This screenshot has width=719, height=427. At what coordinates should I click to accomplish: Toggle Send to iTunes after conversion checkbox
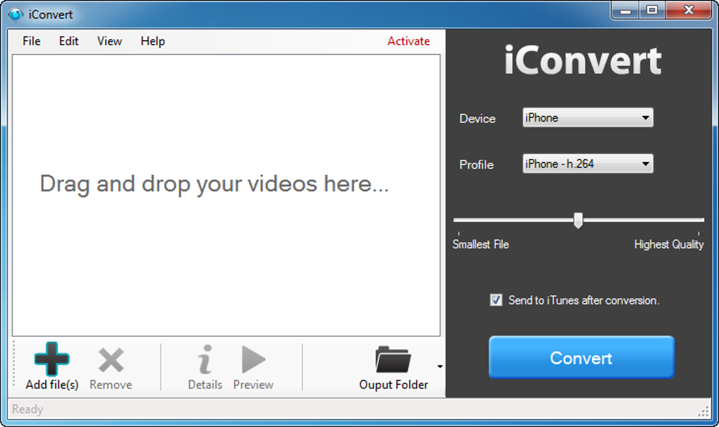click(x=496, y=300)
